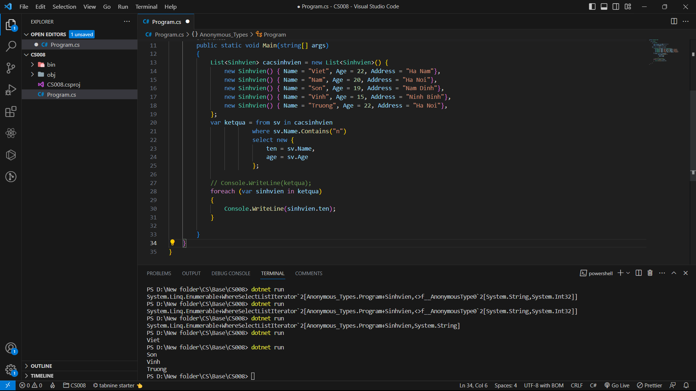Open the Terminal menu
Image resolution: width=696 pixels, height=391 pixels.
(146, 7)
